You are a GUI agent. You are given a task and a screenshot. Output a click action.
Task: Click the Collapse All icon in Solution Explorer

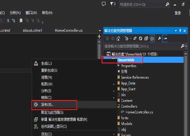click(146, 38)
